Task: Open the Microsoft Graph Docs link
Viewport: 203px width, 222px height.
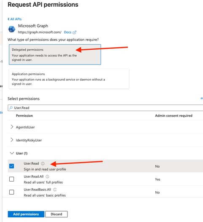Action: pos(67,32)
